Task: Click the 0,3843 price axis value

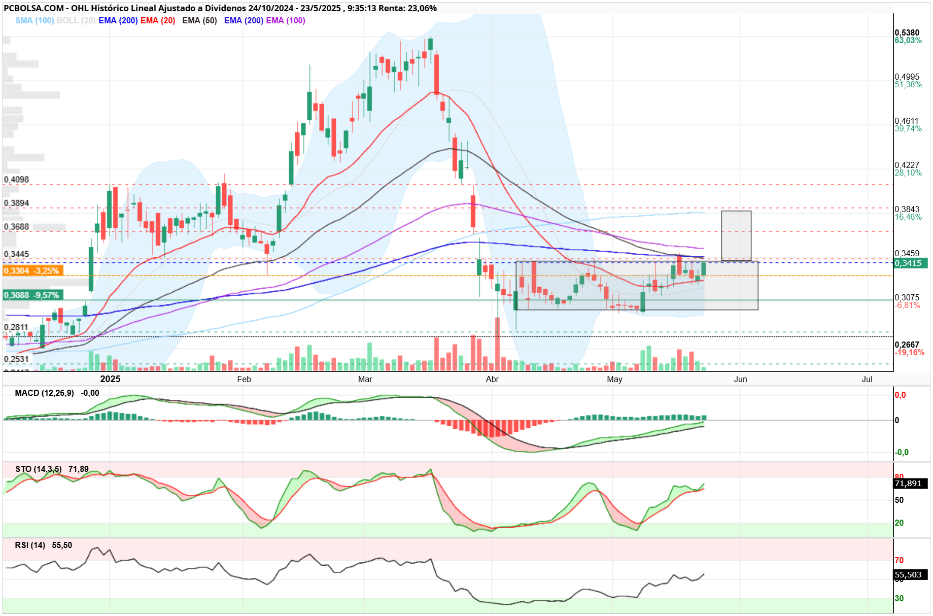Action: coord(907,209)
